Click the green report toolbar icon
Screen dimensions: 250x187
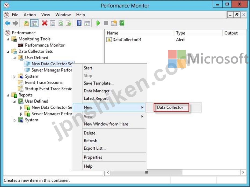pos(122,23)
